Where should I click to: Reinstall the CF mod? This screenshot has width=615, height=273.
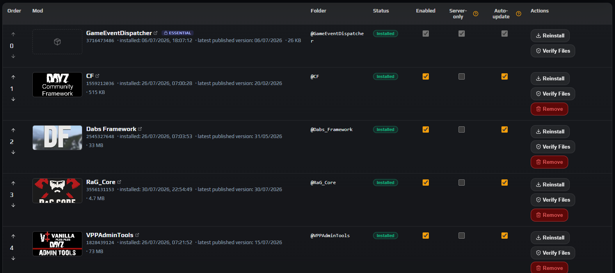pyautogui.click(x=550, y=78)
